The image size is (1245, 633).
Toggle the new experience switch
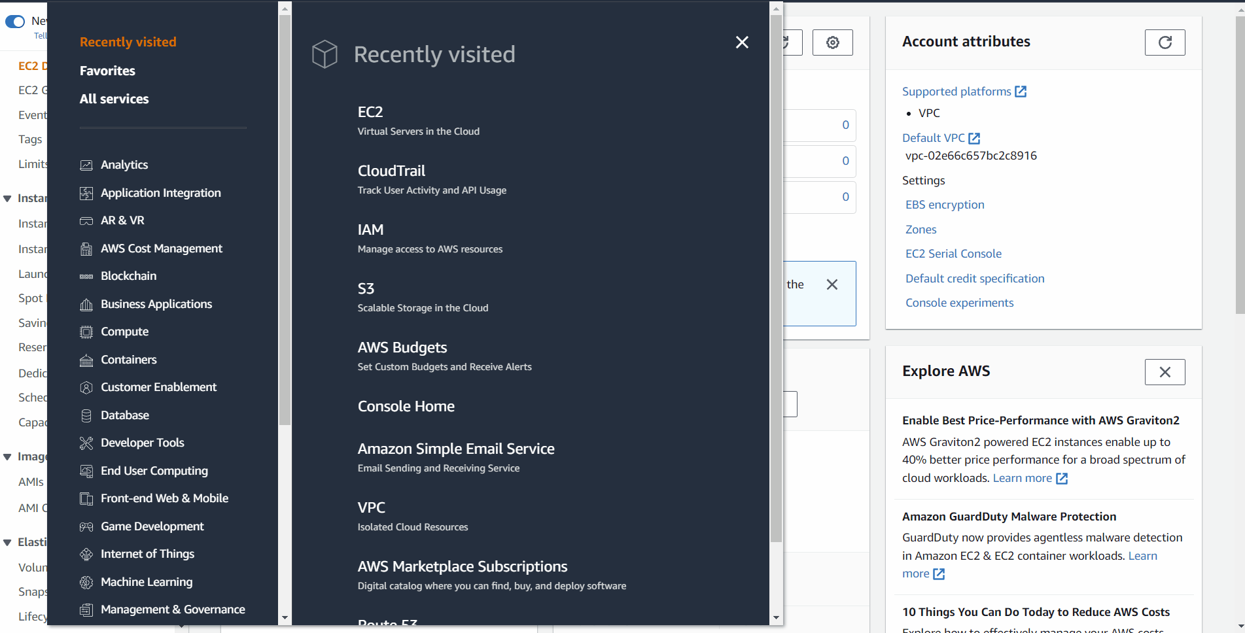coord(15,22)
